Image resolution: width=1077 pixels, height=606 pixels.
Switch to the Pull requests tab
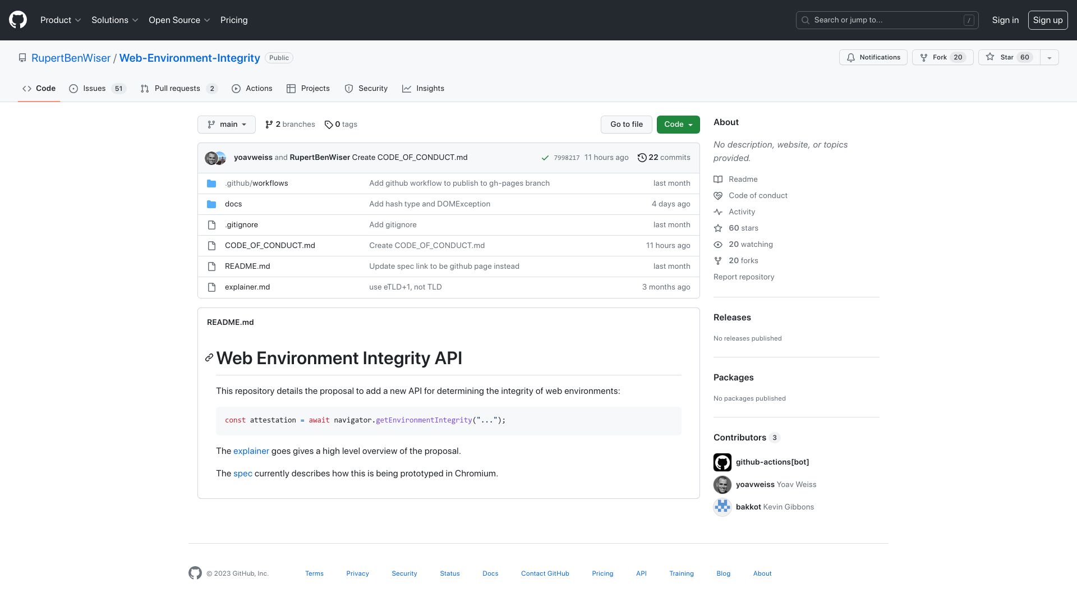pyautogui.click(x=178, y=89)
